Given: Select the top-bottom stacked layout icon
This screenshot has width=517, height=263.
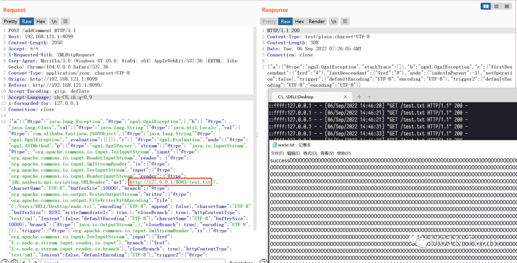Looking at the screenshot, I should click(495, 6).
